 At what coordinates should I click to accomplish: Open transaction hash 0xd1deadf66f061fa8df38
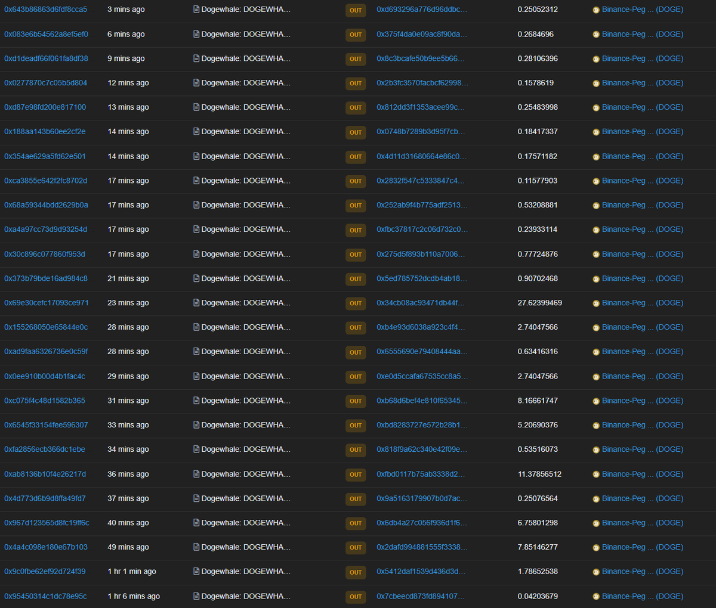(x=46, y=58)
